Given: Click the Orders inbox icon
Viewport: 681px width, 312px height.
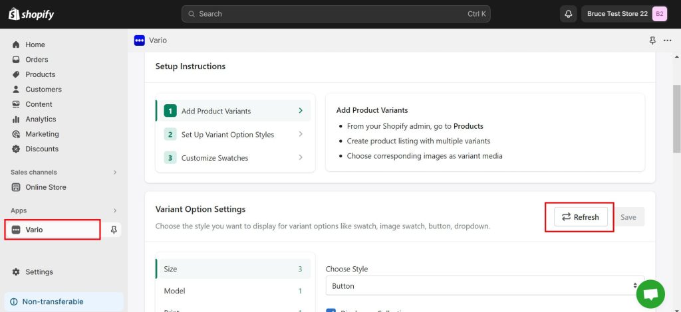Looking at the screenshot, I should (x=16, y=59).
